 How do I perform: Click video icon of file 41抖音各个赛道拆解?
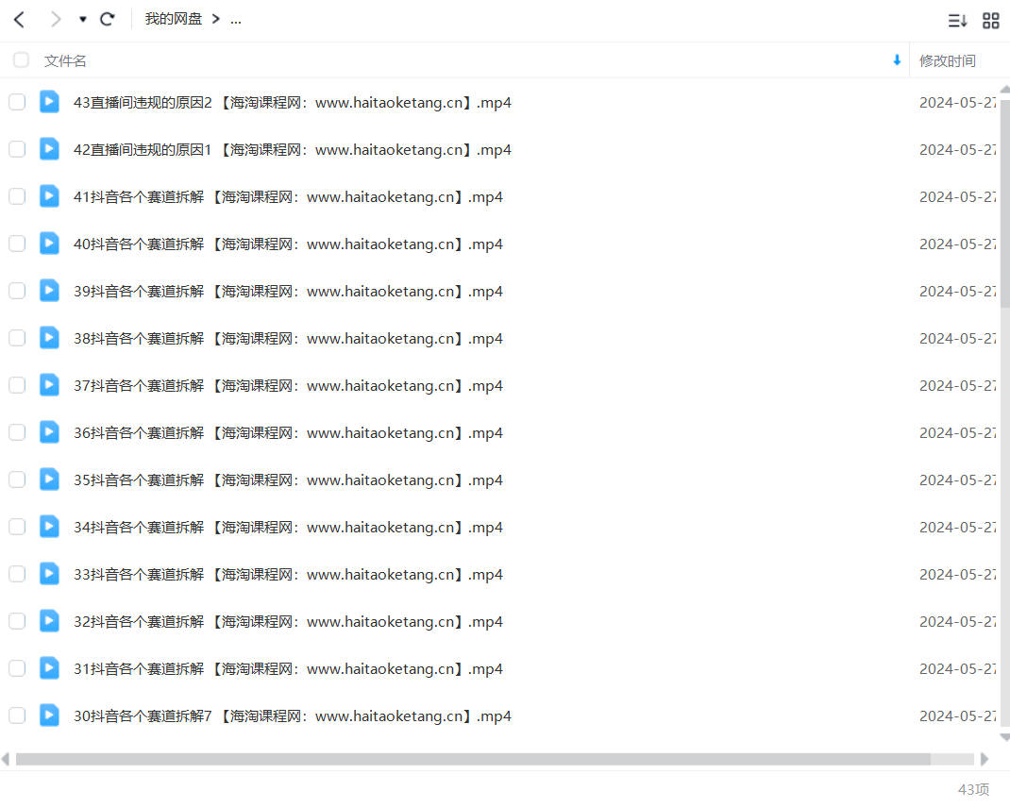point(50,196)
